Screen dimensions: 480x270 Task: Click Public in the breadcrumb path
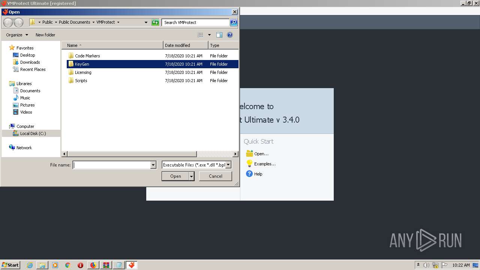tap(48, 22)
